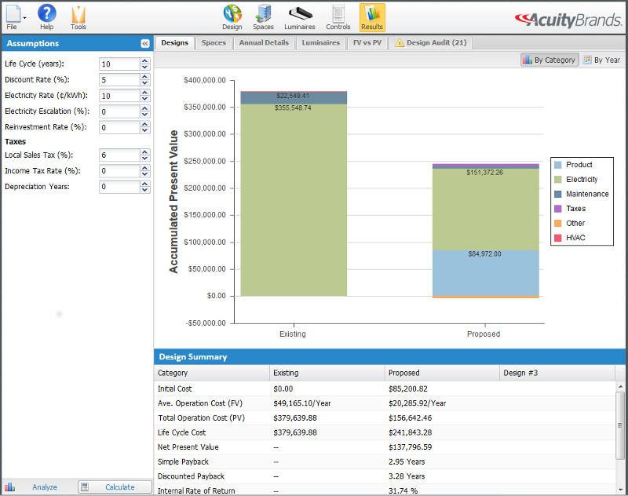Click the Electricity Rate input field
628x496 pixels.
point(119,96)
